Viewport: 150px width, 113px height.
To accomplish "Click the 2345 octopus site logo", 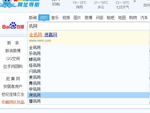I will (x=20, y=4).
